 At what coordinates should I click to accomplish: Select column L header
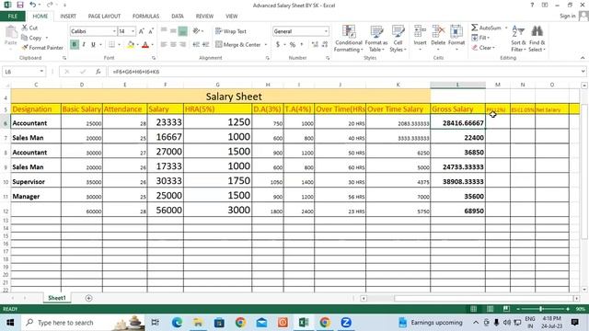point(457,85)
